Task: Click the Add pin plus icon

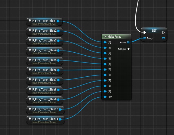Action: 129,49
